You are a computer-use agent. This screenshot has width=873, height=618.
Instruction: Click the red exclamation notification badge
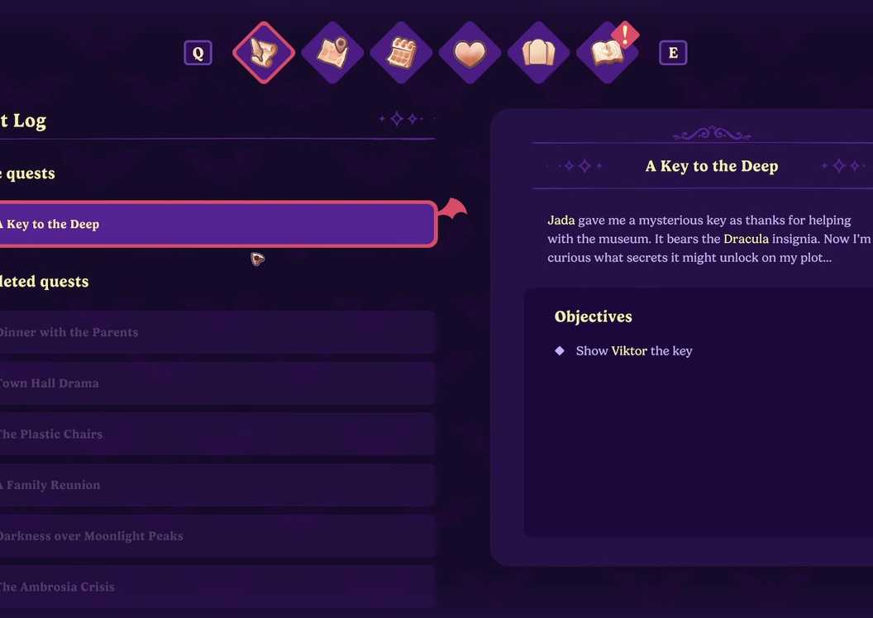coord(625,35)
